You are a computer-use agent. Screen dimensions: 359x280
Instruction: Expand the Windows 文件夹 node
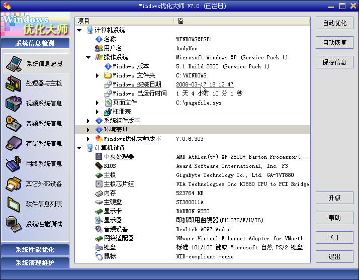pos(98,75)
